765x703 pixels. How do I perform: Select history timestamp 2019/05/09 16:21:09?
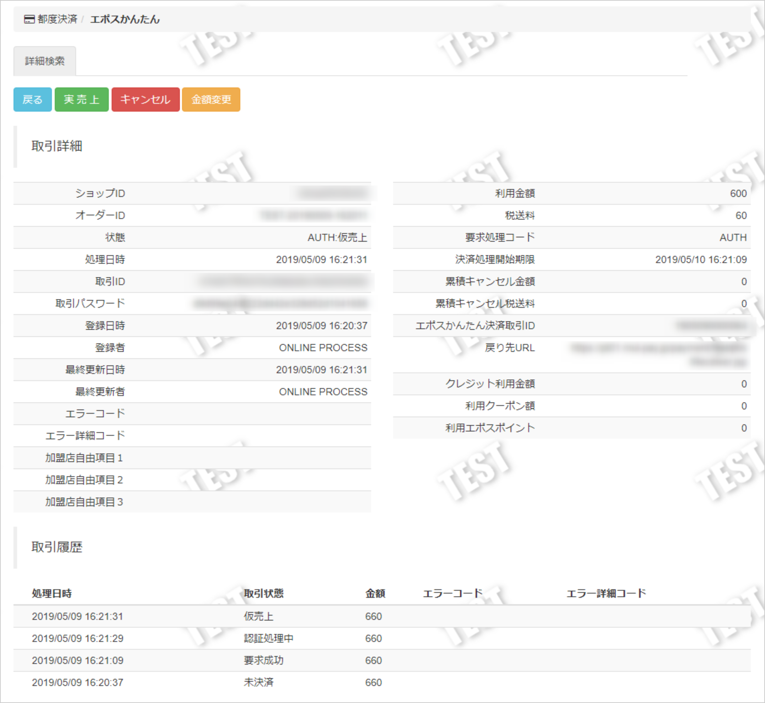pos(77,660)
